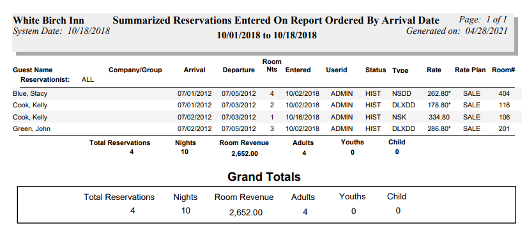Click Youths label in Grand Totals box
The image size is (527, 239).
[352, 196]
